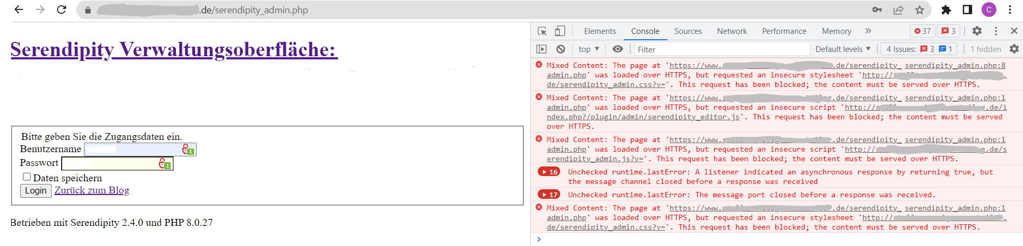
Task: Open the Elements tab
Action: [x=600, y=31]
